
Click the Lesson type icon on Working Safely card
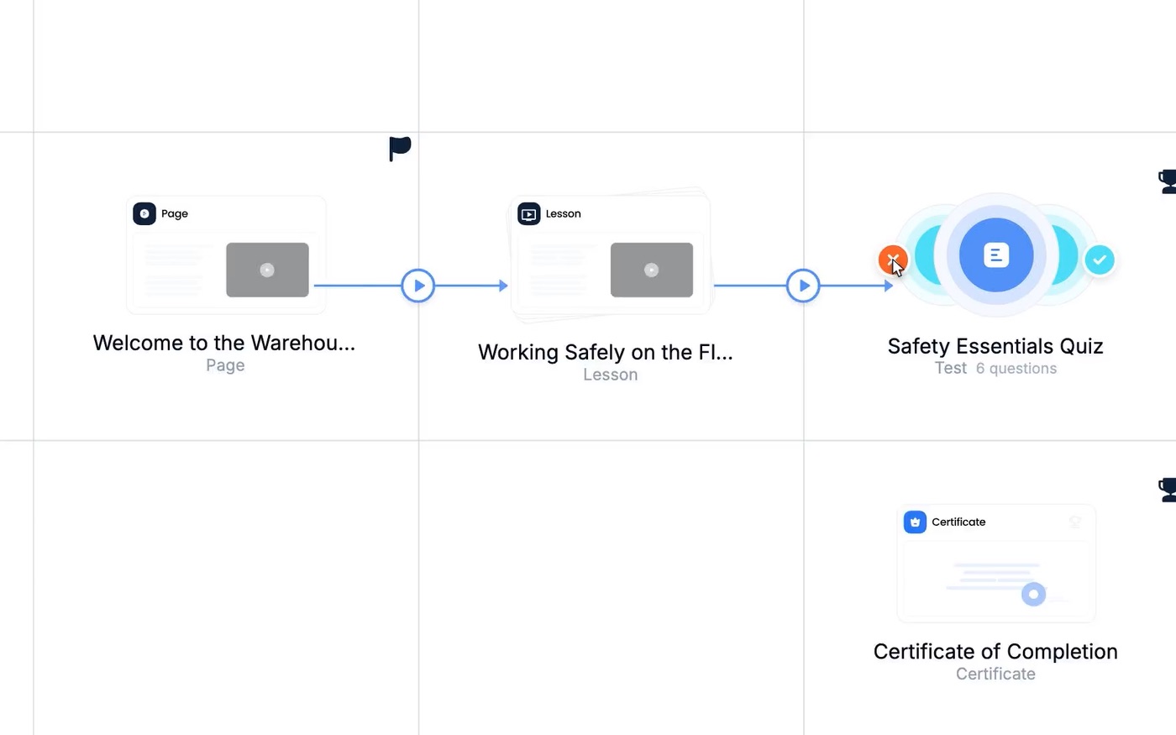pyautogui.click(x=529, y=213)
